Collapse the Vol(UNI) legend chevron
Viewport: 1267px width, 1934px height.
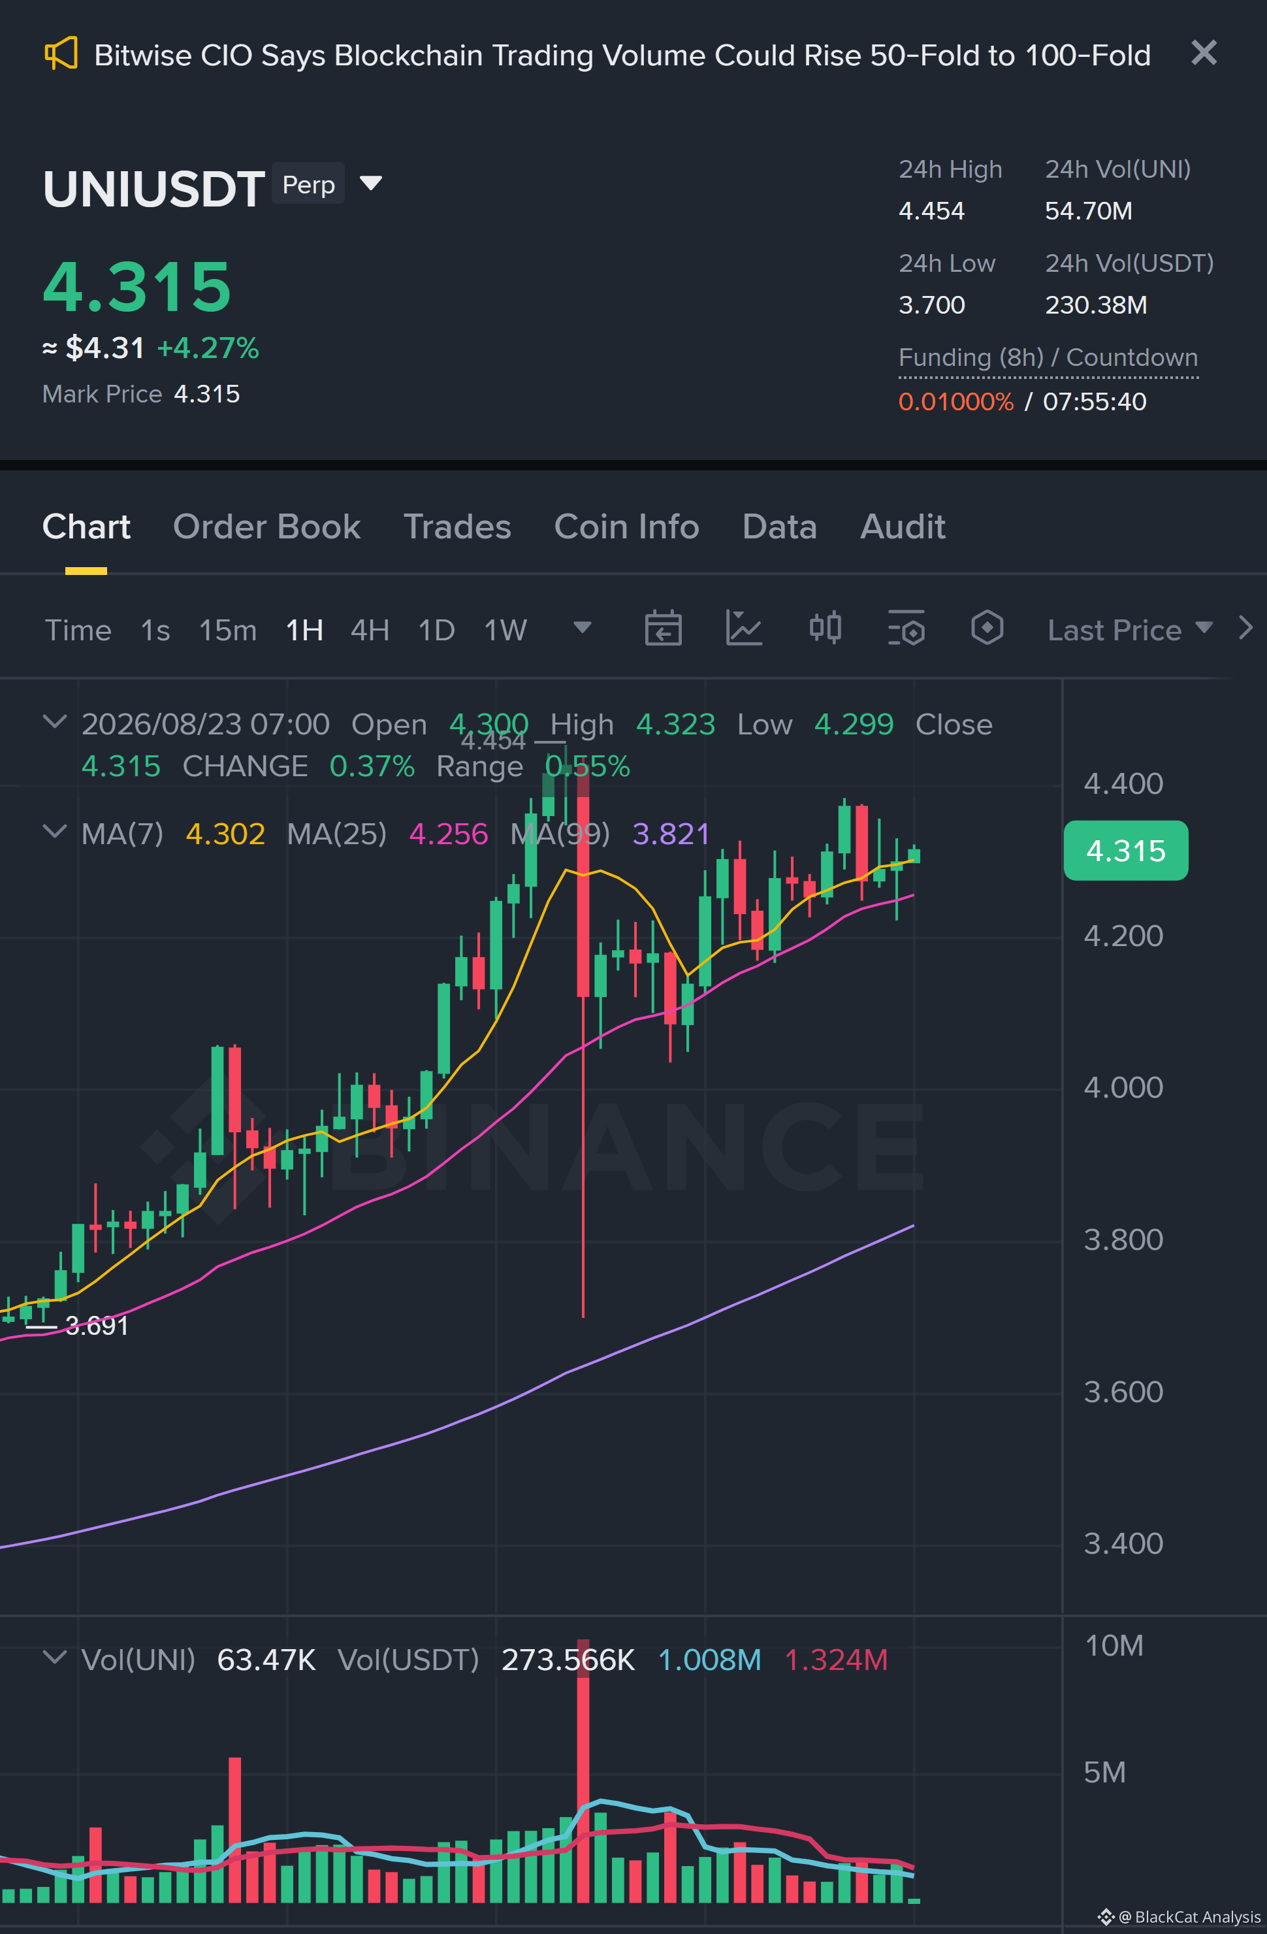54,1657
